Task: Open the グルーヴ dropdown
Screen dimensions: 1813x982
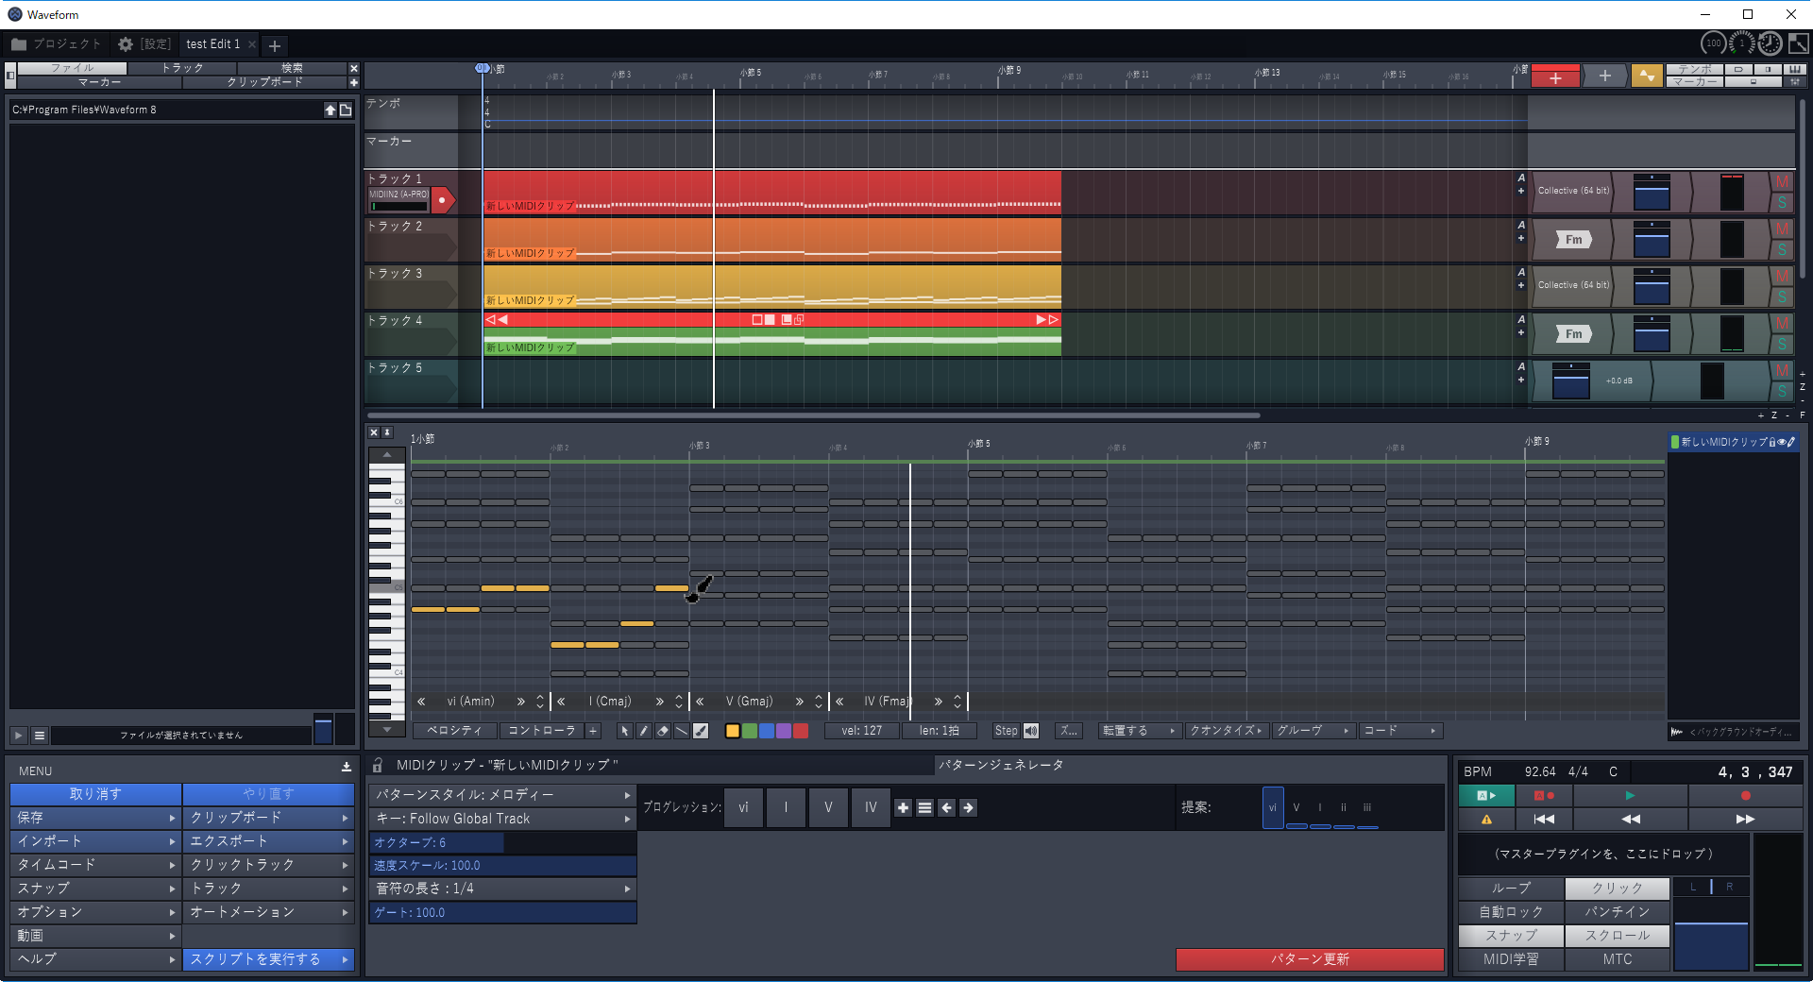Action: coord(1313,731)
